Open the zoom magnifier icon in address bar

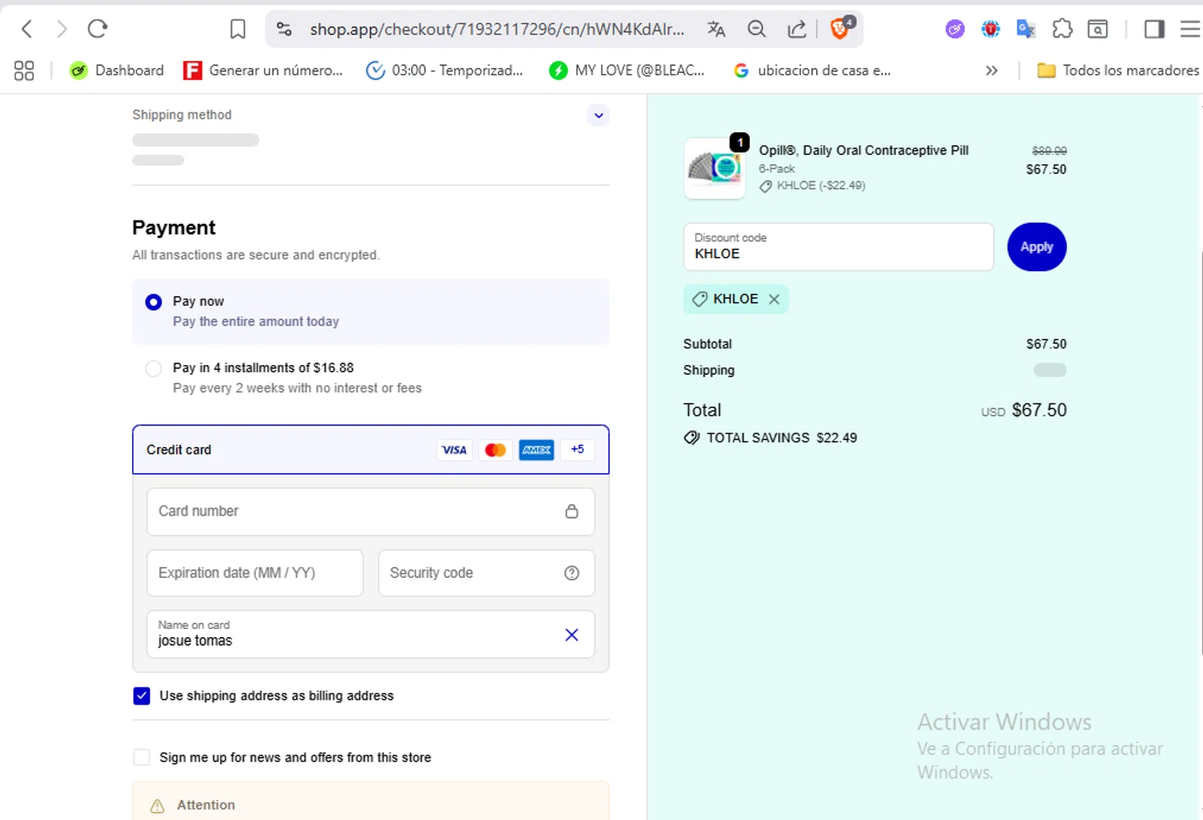tap(756, 30)
